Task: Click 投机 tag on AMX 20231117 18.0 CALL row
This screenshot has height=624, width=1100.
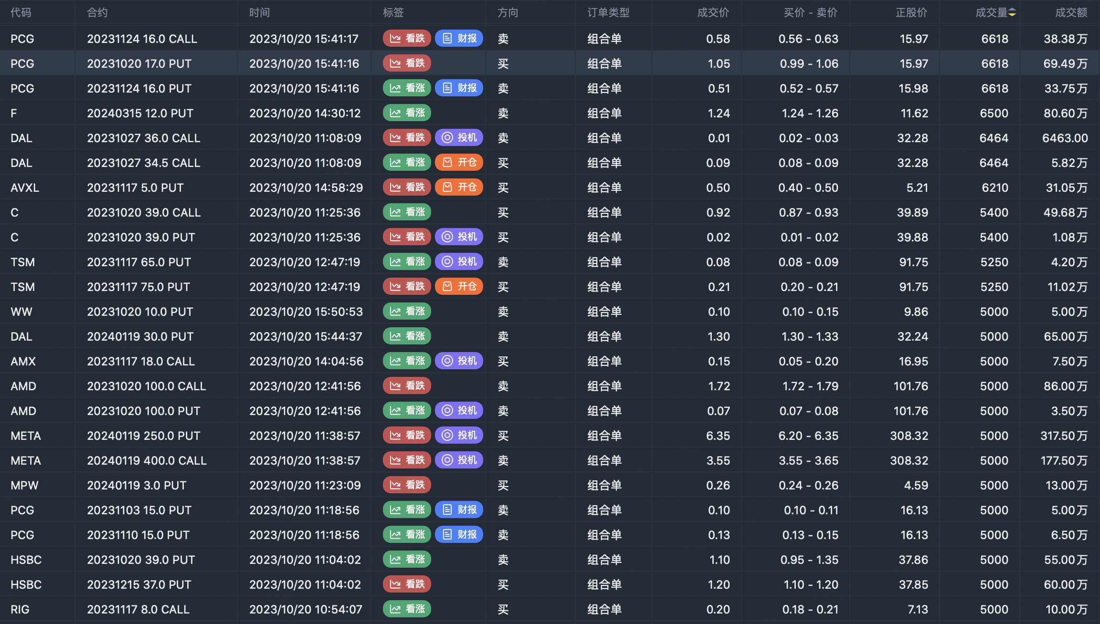Action: point(459,361)
